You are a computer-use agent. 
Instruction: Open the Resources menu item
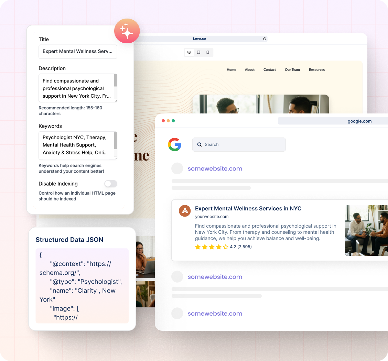tap(317, 70)
